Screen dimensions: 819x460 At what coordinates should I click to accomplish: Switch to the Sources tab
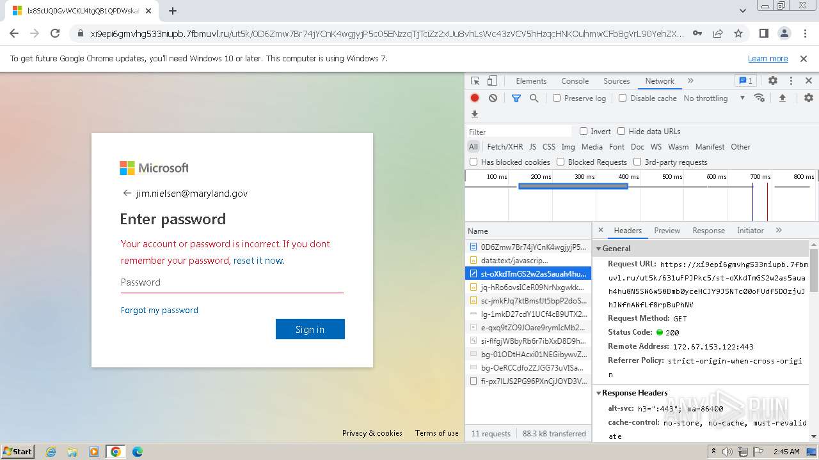(617, 81)
